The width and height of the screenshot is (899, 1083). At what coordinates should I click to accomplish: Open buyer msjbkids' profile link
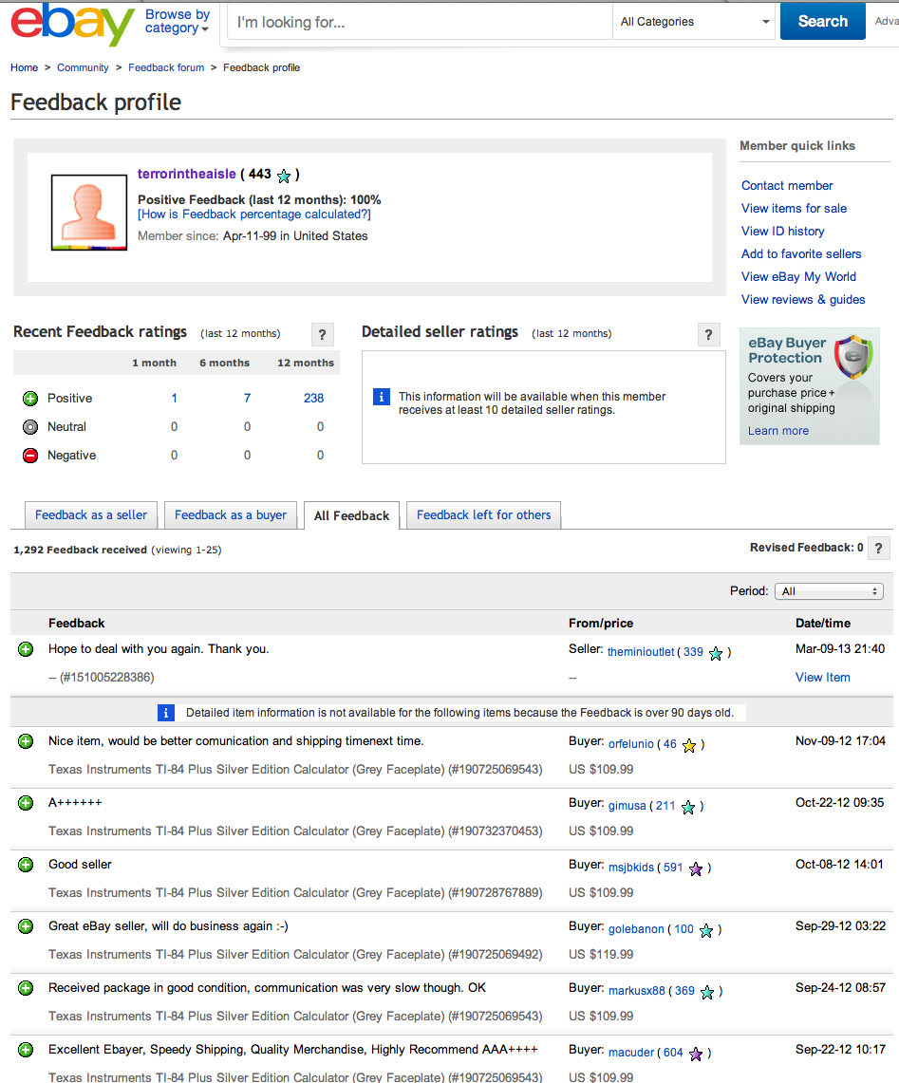631,868
